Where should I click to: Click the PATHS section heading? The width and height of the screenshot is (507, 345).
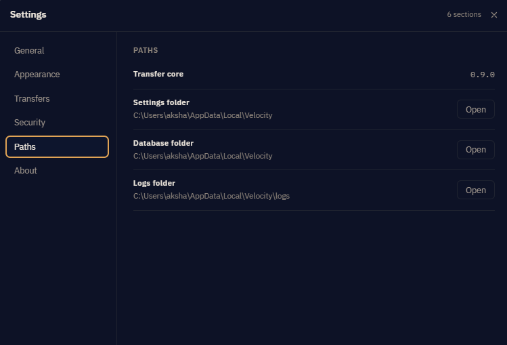coord(146,50)
